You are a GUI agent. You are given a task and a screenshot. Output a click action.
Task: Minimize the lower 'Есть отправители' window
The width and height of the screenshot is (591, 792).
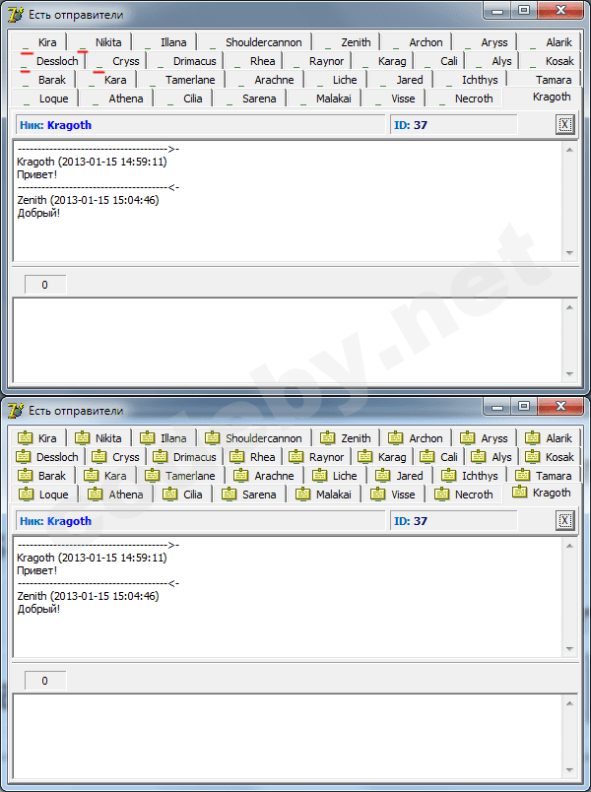(x=498, y=406)
